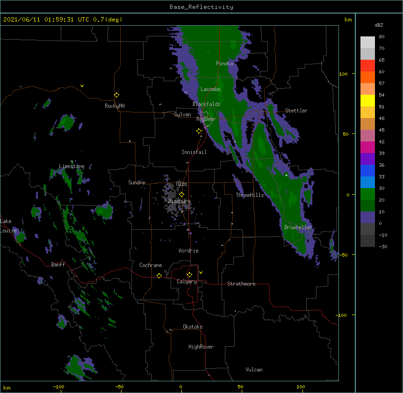Click the RockyMH label
403x393 pixels.
(x=115, y=106)
